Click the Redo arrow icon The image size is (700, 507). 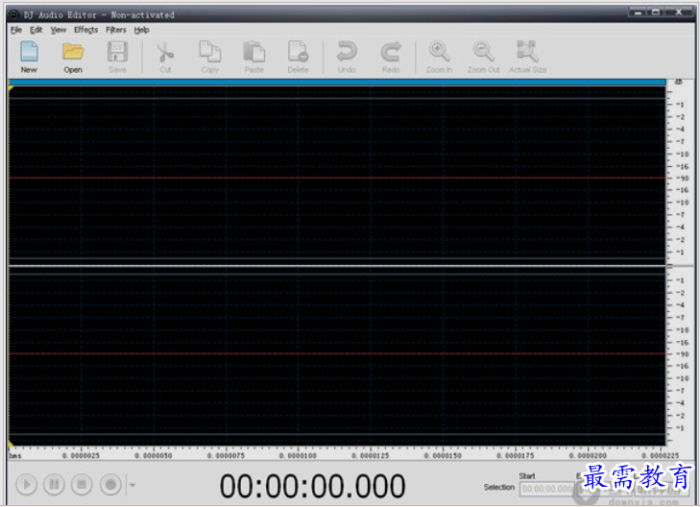pos(391,57)
